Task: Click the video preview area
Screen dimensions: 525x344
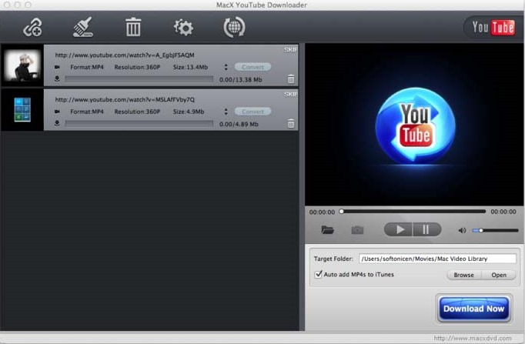Action: click(x=414, y=125)
